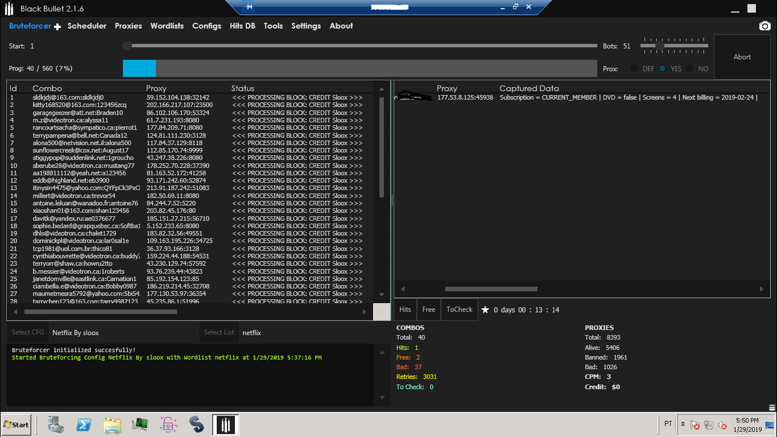Screen dimensions: 777x437
Task: Click the Captured Data column header
Action: tap(529, 88)
